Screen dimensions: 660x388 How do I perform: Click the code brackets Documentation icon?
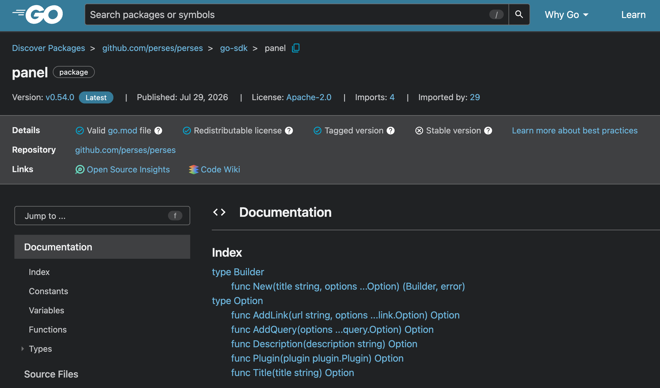(219, 212)
